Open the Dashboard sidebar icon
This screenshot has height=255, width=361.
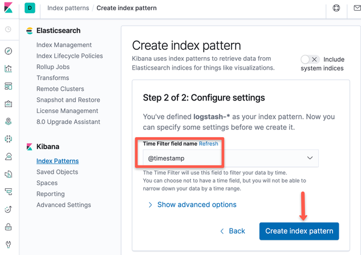(x=8, y=86)
